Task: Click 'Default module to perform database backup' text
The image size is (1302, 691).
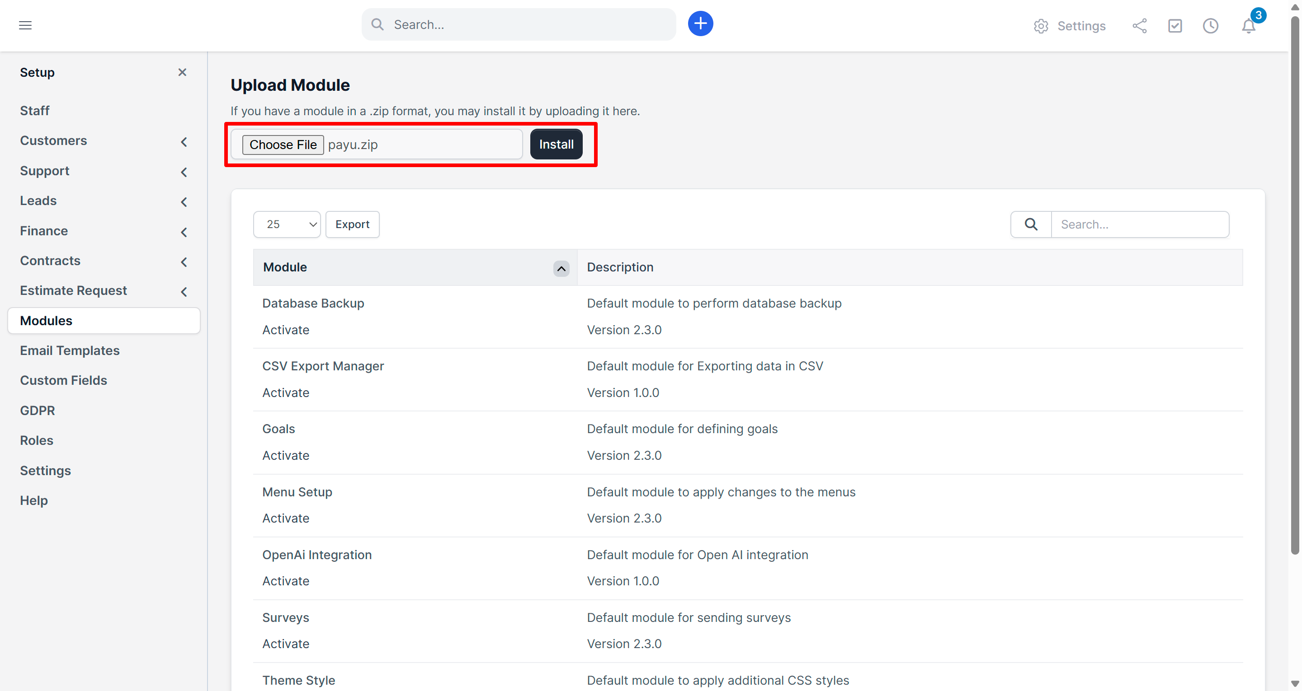Action: [714, 303]
